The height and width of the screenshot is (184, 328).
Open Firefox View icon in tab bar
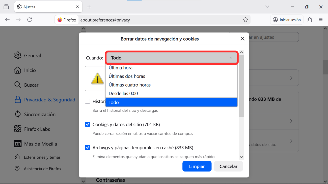6,7
